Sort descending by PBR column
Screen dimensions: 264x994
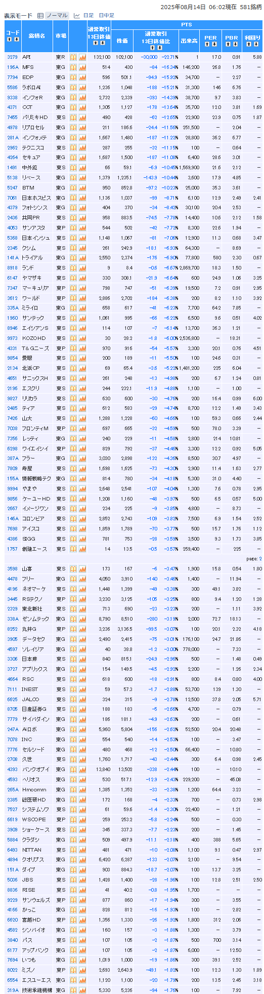(235, 44)
